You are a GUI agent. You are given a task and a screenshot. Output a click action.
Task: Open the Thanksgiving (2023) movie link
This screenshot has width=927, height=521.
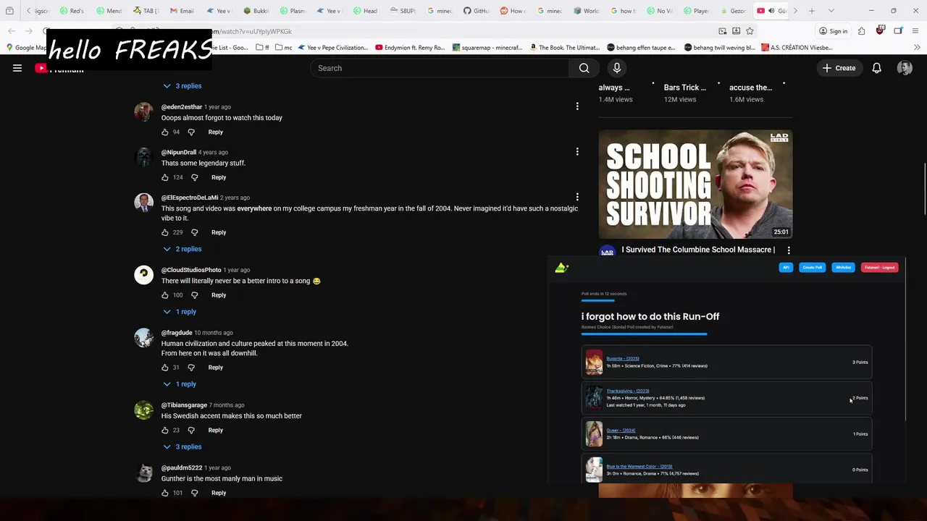628,391
